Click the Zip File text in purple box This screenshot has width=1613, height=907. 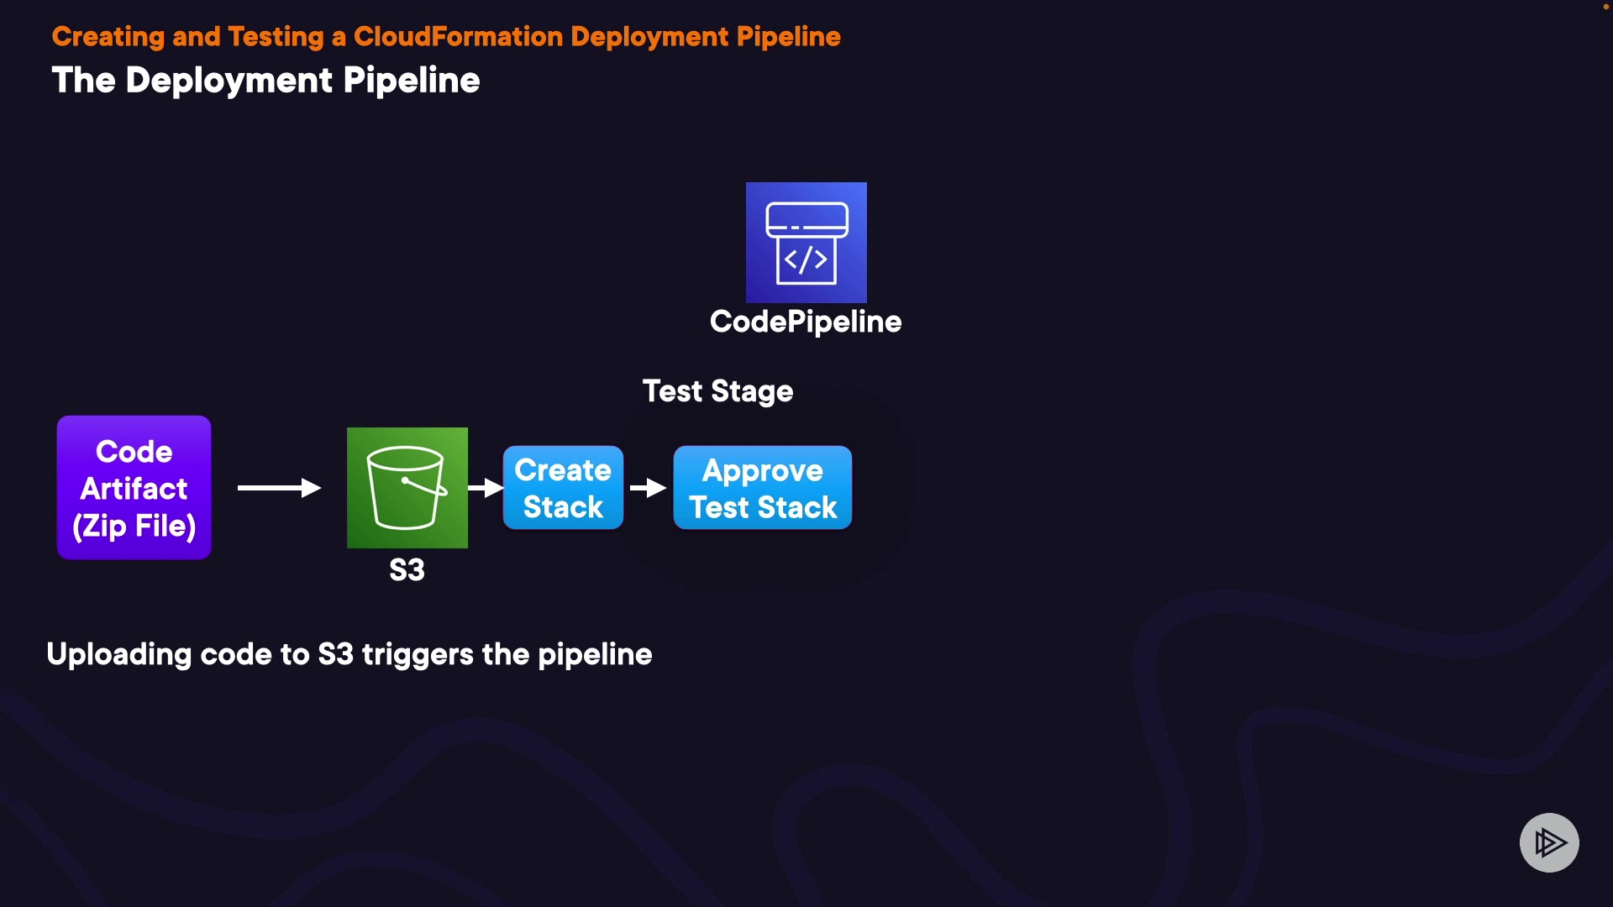tap(134, 526)
